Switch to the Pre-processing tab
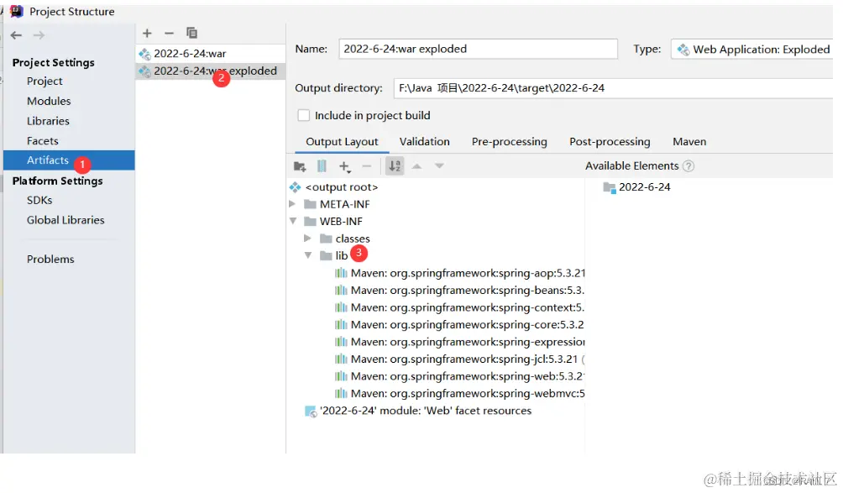 [x=510, y=142]
